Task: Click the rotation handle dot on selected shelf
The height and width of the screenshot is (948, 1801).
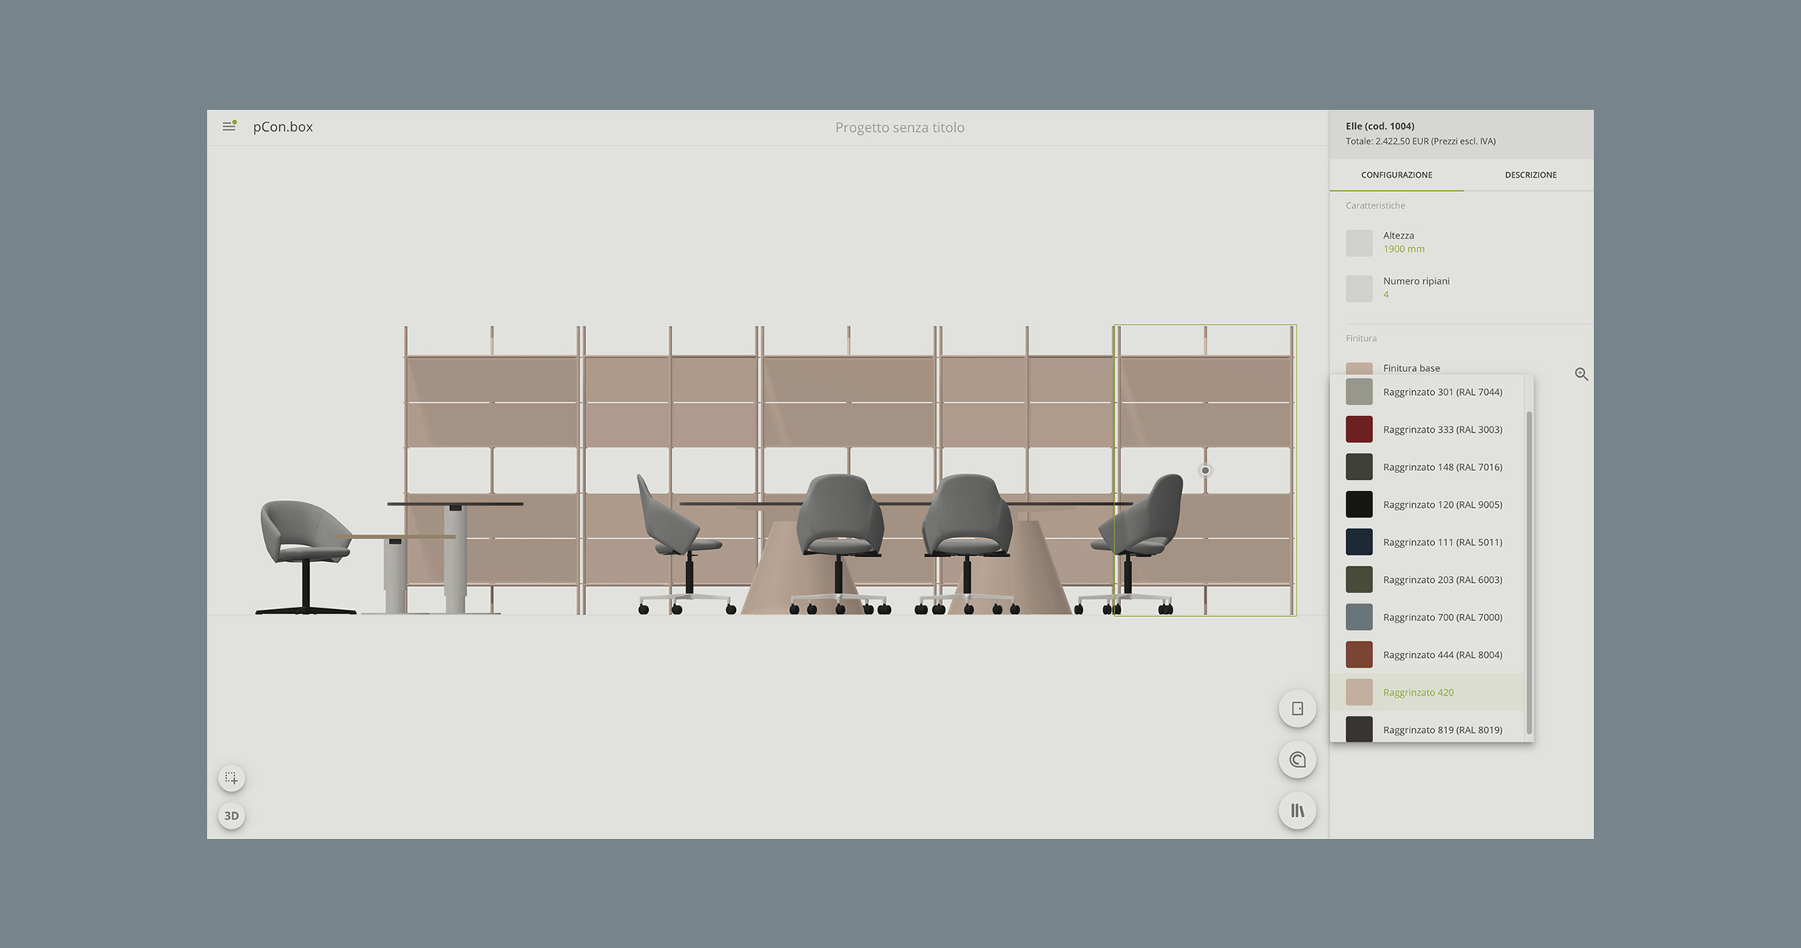Action: click(1205, 471)
